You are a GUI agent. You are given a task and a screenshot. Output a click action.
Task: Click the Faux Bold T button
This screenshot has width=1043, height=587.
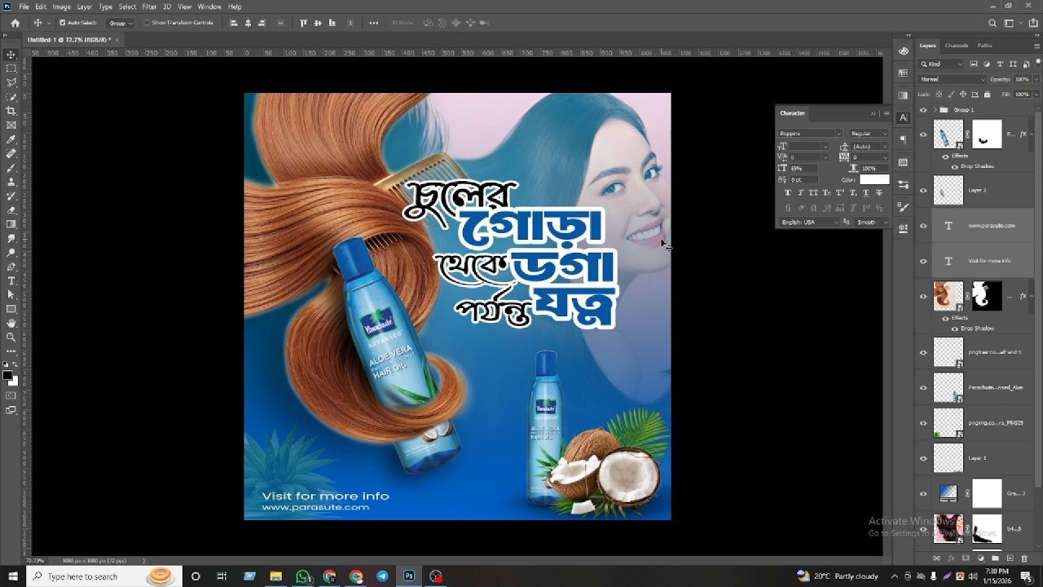[x=787, y=193]
